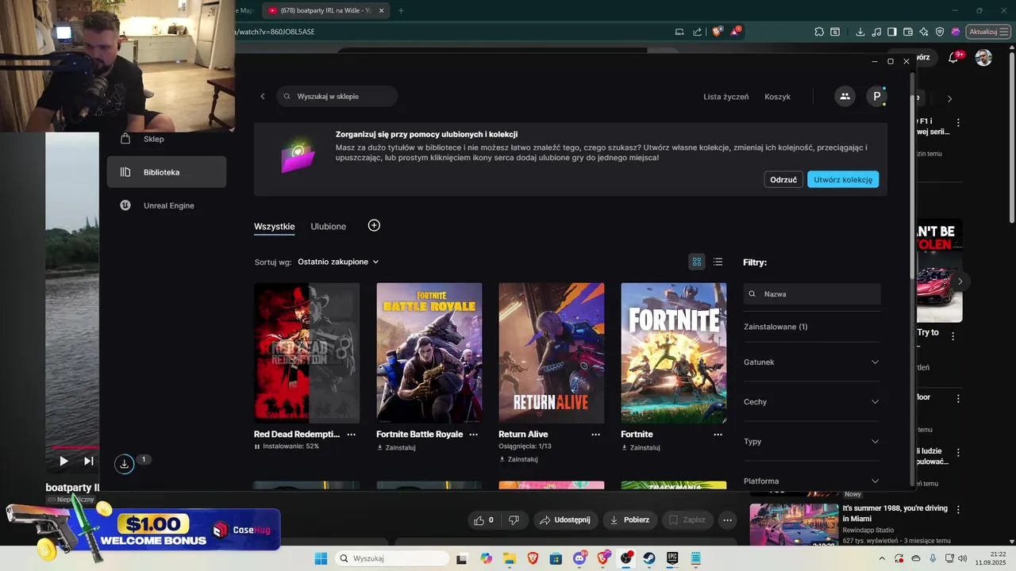Click the store search field
Image resolution: width=1016 pixels, height=571 pixels.
pyautogui.click(x=337, y=96)
